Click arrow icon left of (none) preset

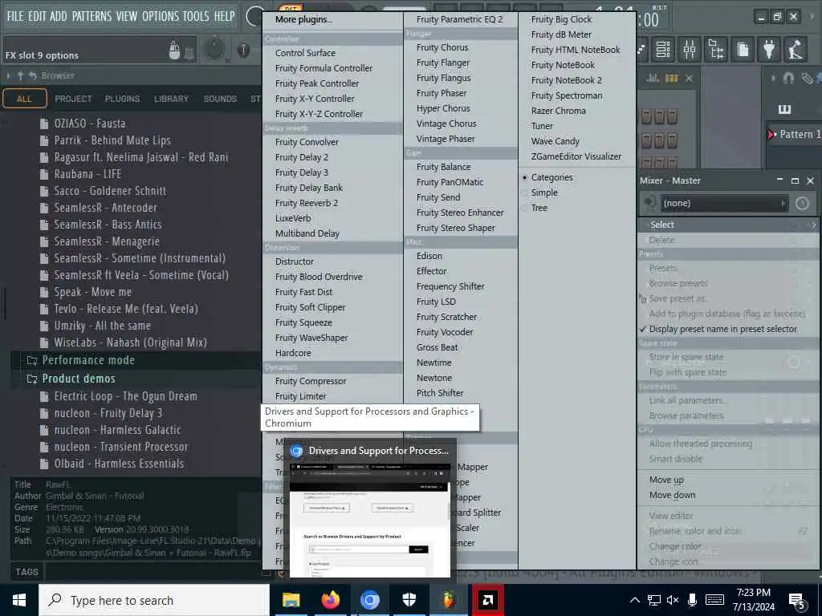(650, 203)
